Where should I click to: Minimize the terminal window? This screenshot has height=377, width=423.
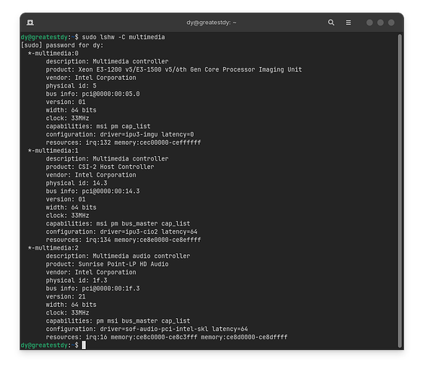tap(369, 23)
